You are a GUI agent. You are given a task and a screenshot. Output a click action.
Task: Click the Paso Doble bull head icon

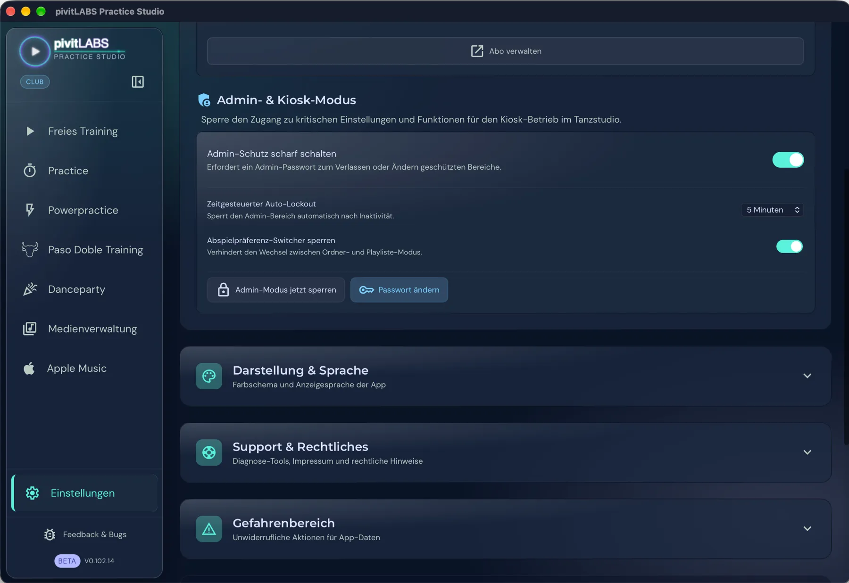(x=30, y=249)
